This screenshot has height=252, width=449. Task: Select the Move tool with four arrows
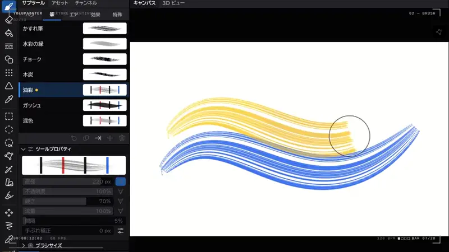tap(9, 213)
